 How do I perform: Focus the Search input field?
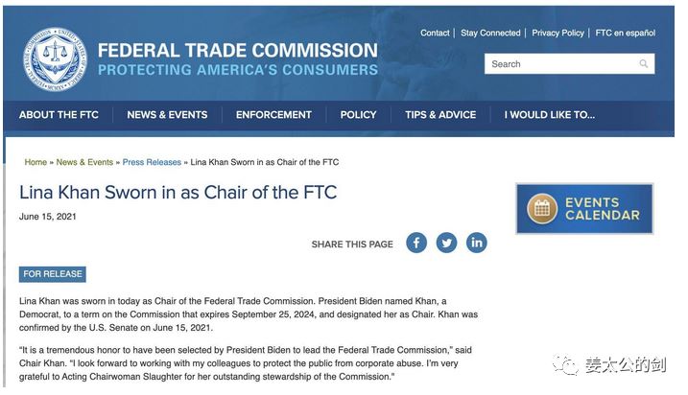561,64
